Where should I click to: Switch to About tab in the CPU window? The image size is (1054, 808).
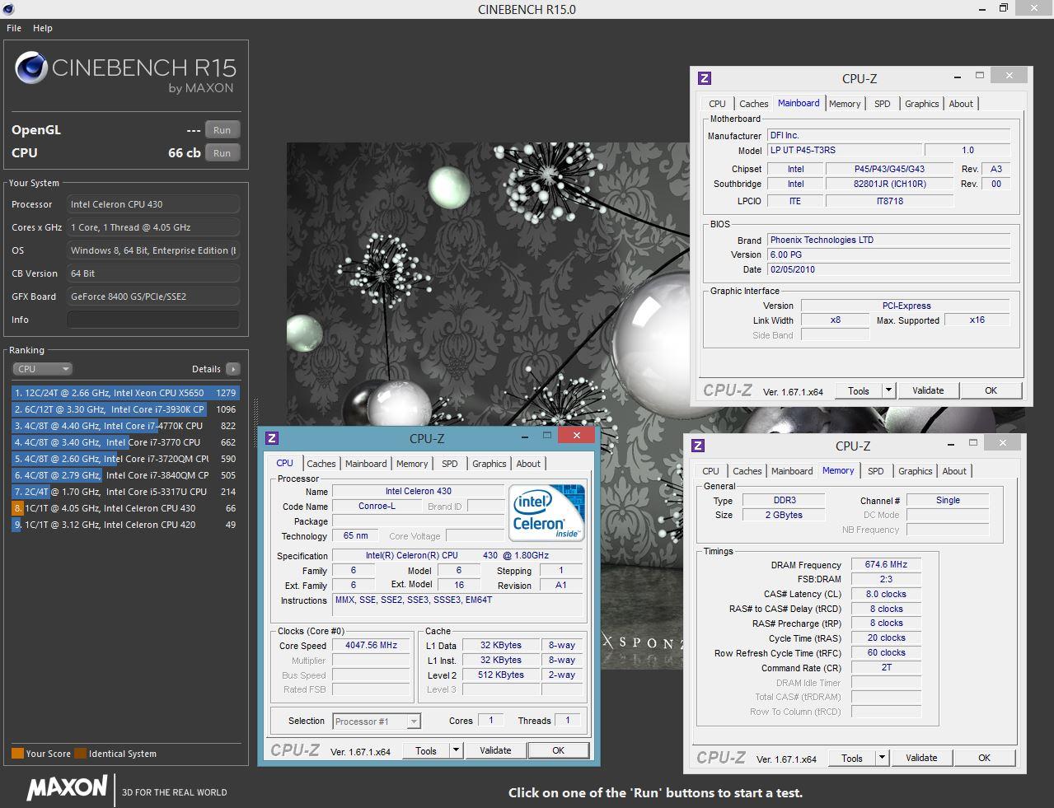(x=528, y=464)
